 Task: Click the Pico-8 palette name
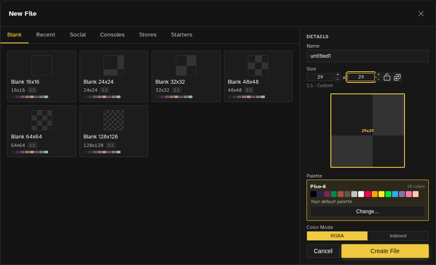(318, 186)
